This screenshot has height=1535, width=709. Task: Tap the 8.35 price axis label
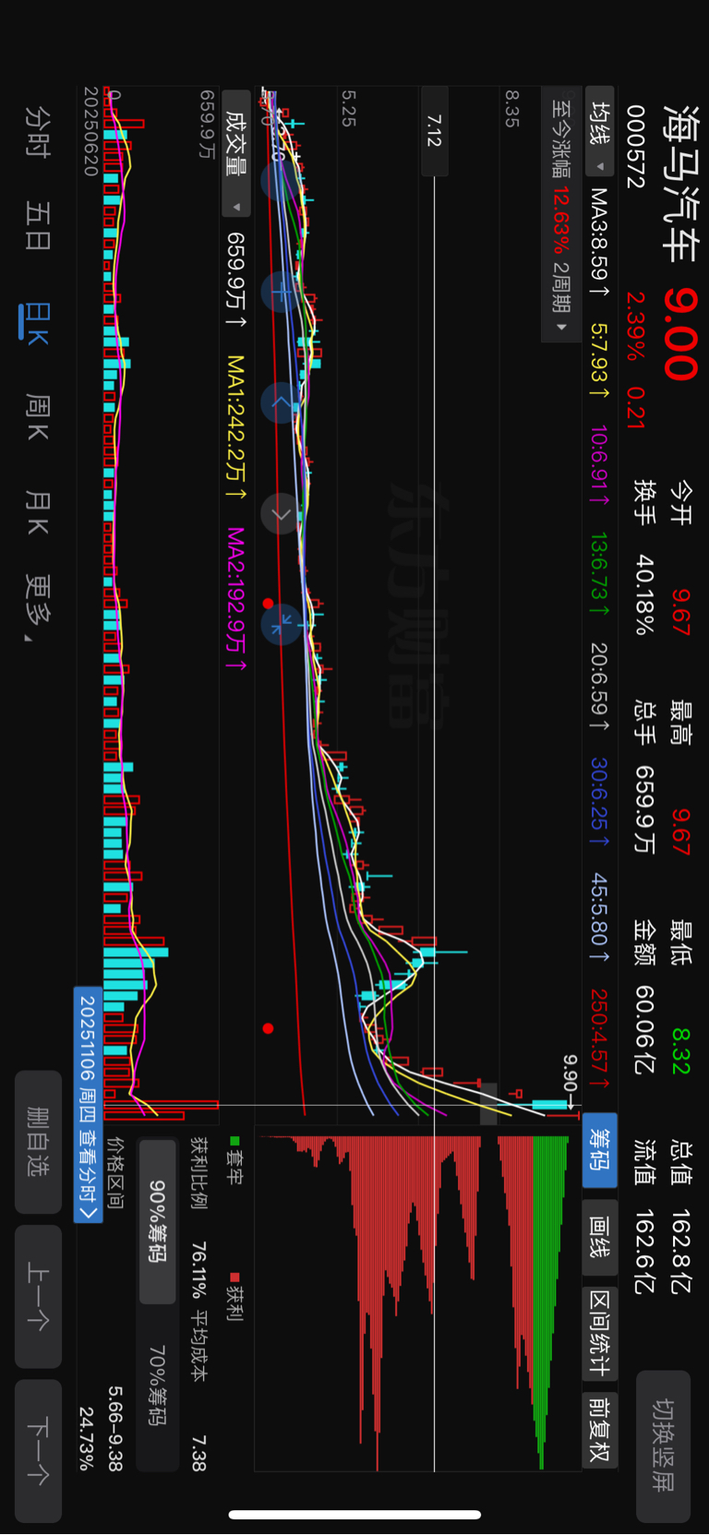pyautogui.click(x=512, y=108)
